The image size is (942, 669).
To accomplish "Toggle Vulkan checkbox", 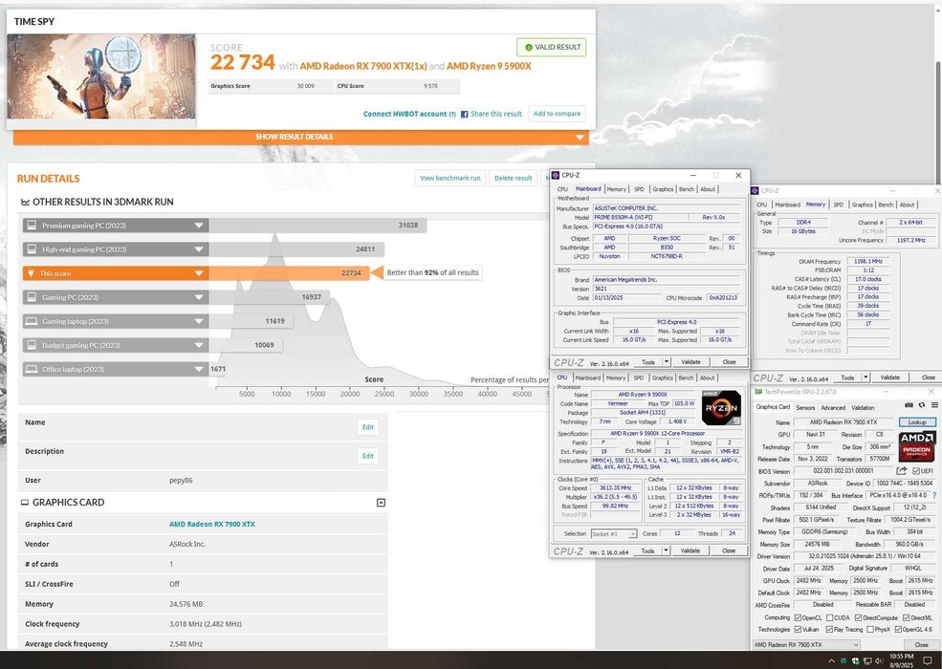I will click(798, 630).
